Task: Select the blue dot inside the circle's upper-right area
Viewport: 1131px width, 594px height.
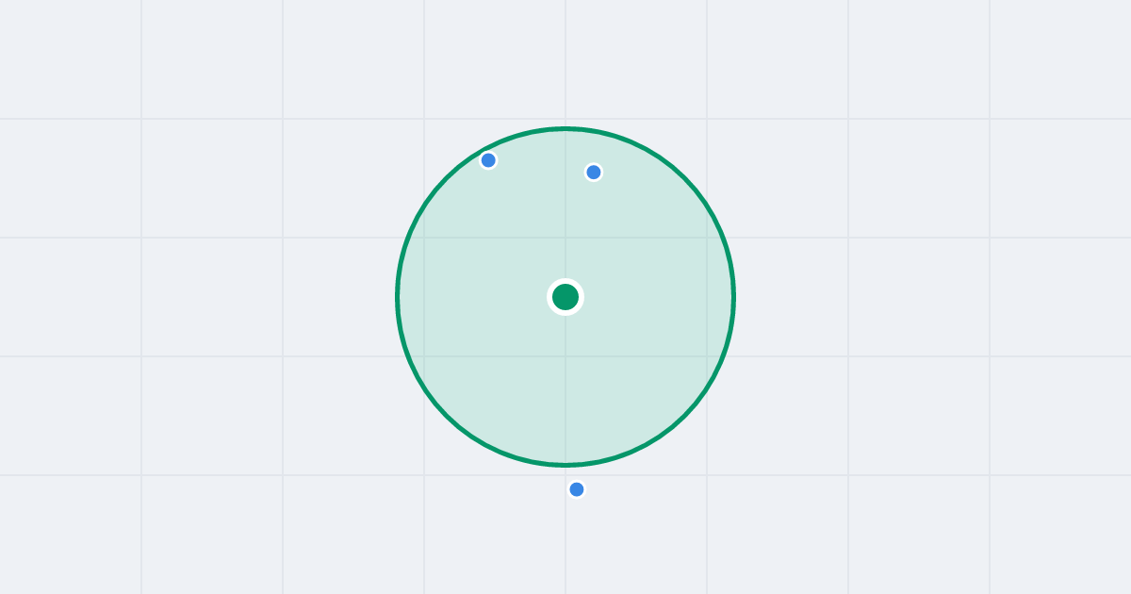Action: pos(594,172)
